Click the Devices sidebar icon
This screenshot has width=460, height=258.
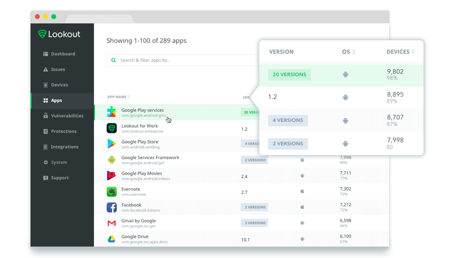point(46,85)
